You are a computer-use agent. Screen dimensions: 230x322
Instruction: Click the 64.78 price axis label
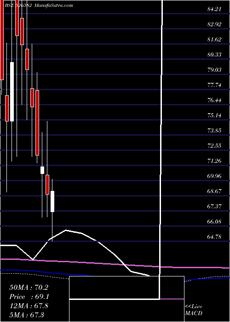(214, 237)
